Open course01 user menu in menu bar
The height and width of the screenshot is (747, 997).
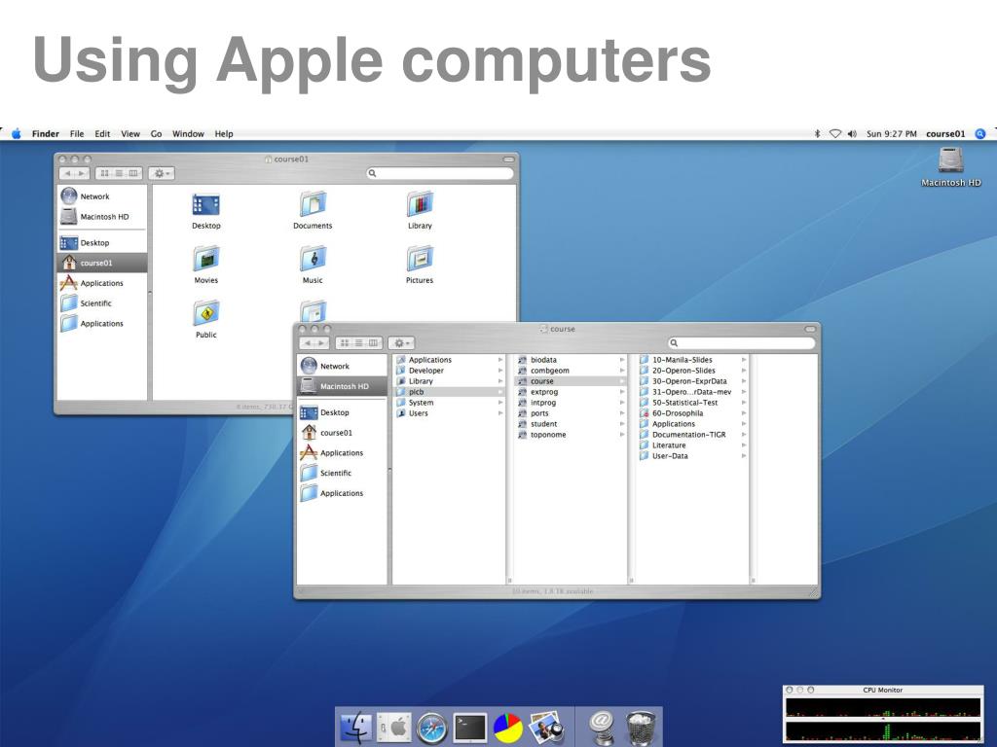click(945, 133)
